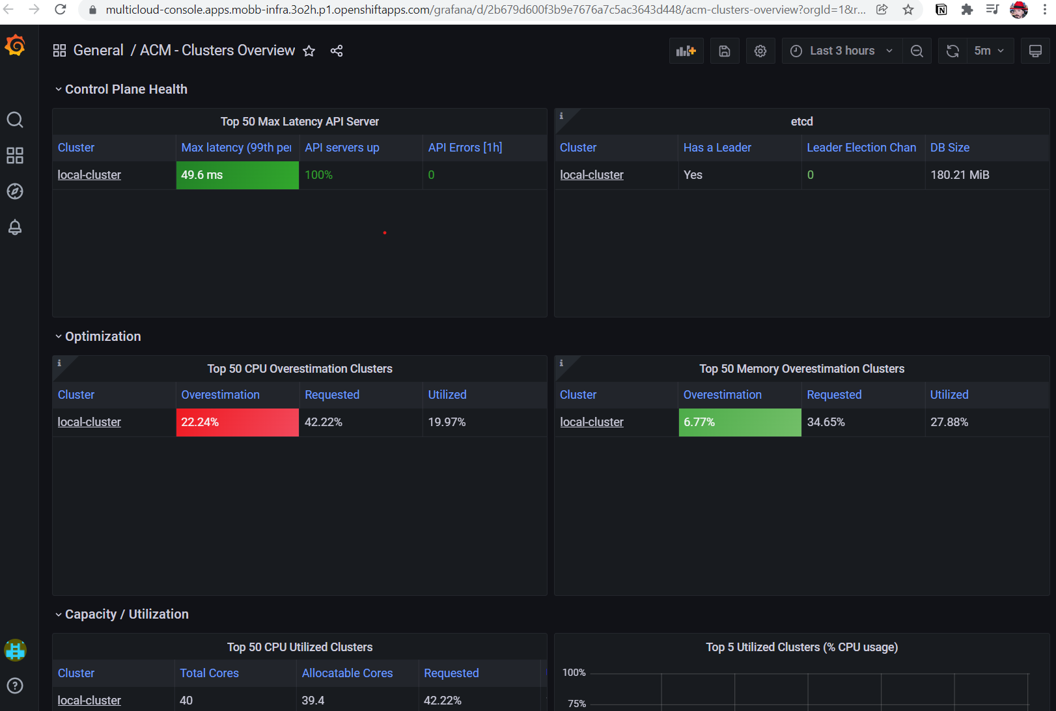Viewport: 1056px width, 711px height.
Task: Open dashboard settings gear
Action: 760,50
